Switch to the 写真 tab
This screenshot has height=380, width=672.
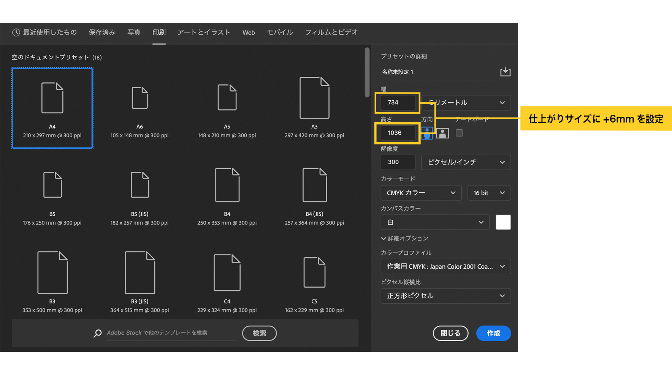click(134, 32)
